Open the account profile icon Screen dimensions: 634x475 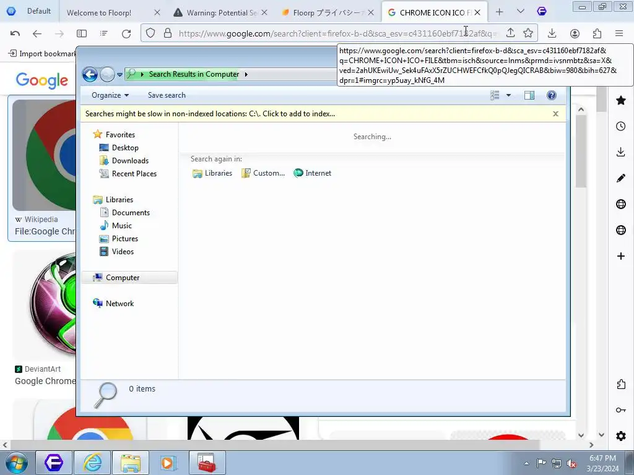click(575, 33)
